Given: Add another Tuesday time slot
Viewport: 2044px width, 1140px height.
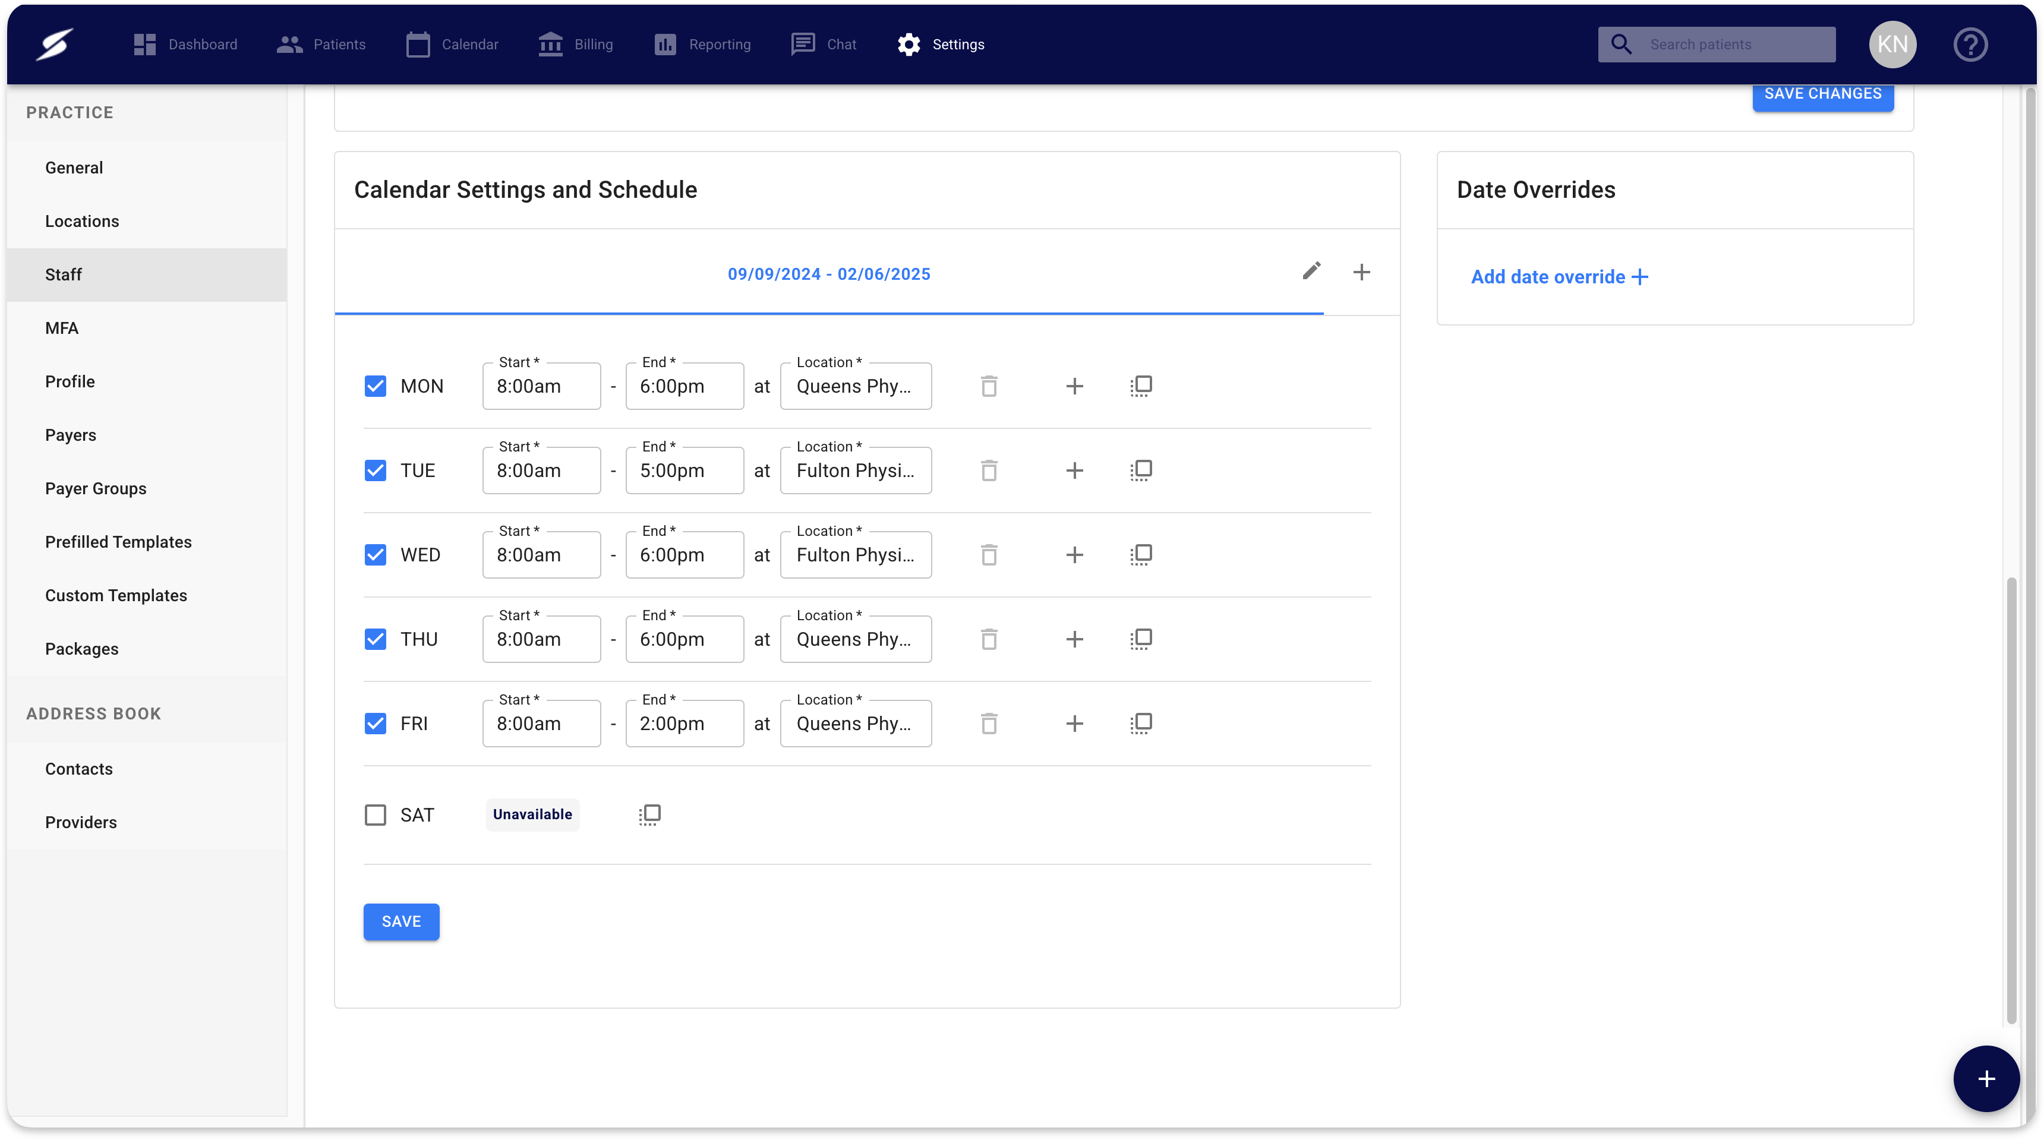Looking at the screenshot, I should pos(1074,470).
